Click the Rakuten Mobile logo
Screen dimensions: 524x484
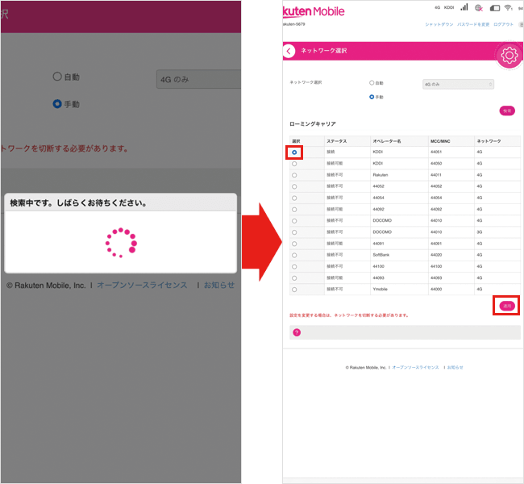(x=314, y=11)
